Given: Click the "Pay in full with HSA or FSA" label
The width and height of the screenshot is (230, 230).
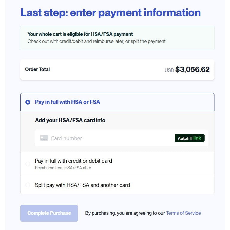Looking at the screenshot, I should pos(68,102).
